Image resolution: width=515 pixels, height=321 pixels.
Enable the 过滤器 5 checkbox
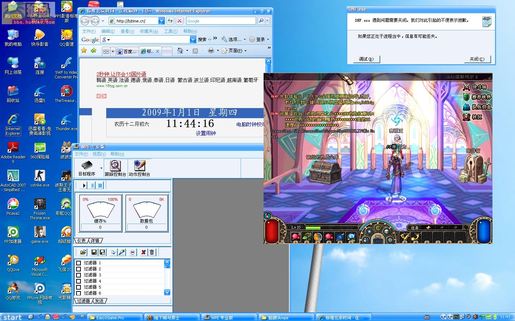tap(79, 287)
